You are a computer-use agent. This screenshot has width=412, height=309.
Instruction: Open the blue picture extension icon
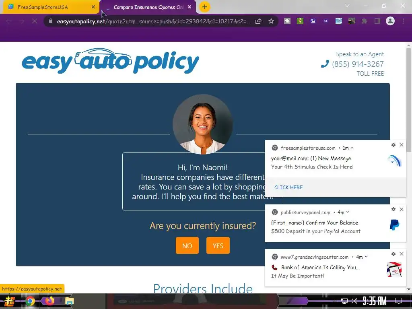[x=313, y=21]
